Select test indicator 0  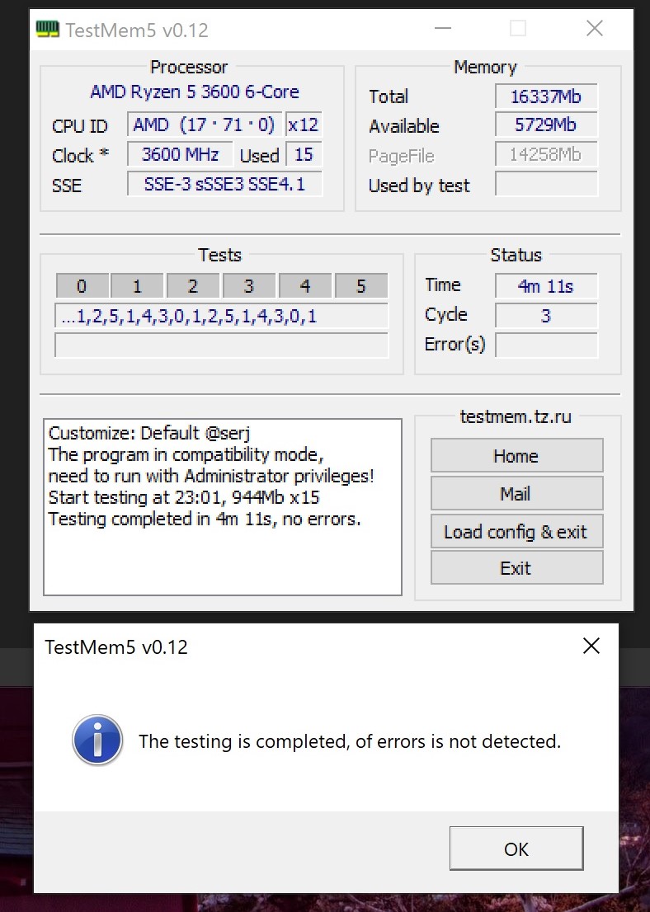point(82,285)
